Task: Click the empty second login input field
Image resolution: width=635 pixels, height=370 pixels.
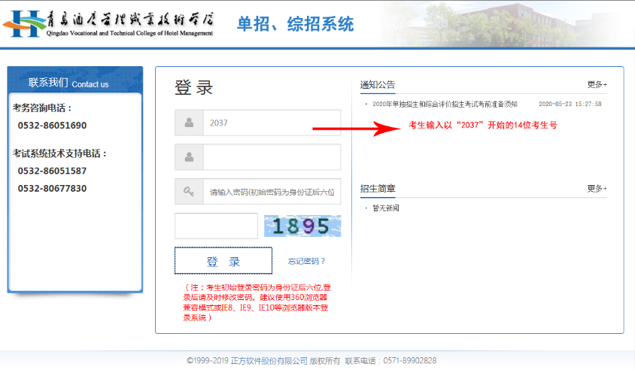Action: 271,157
